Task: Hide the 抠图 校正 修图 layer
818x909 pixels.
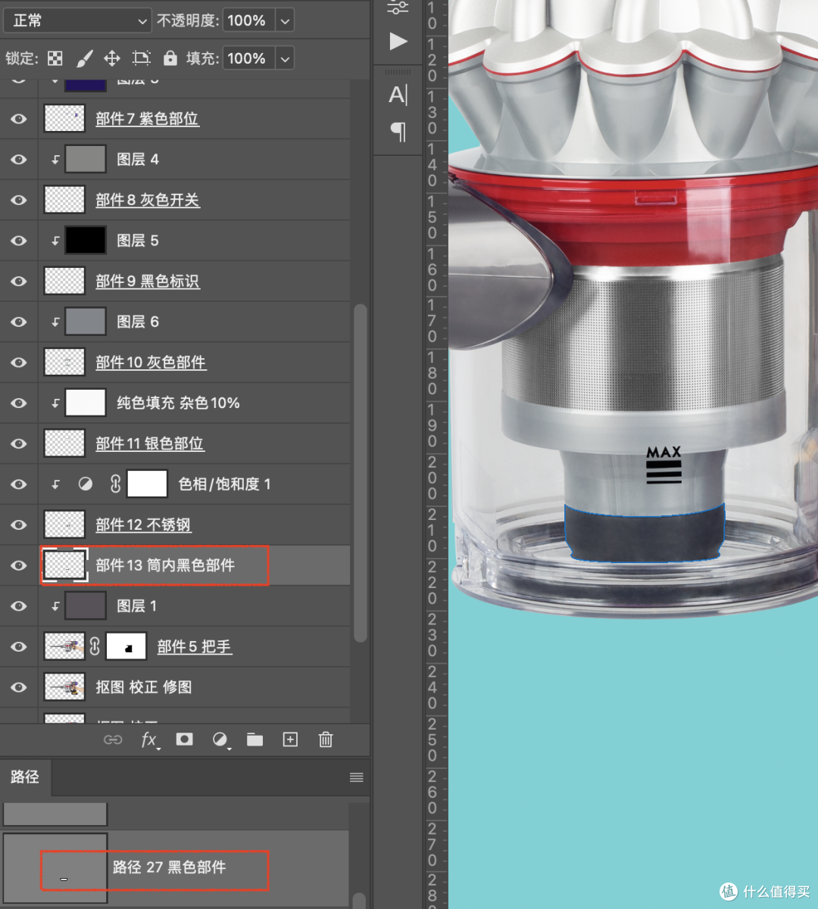Action: [x=19, y=687]
